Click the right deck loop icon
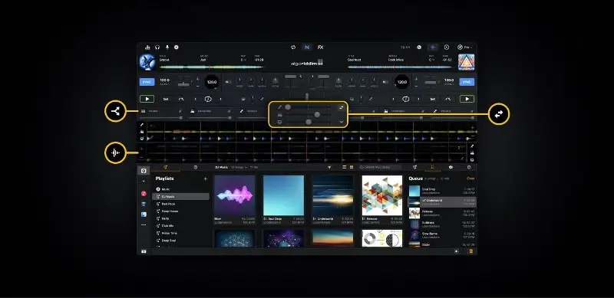This screenshot has width=614, height=298. pyautogui.click(x=406, y=100)
